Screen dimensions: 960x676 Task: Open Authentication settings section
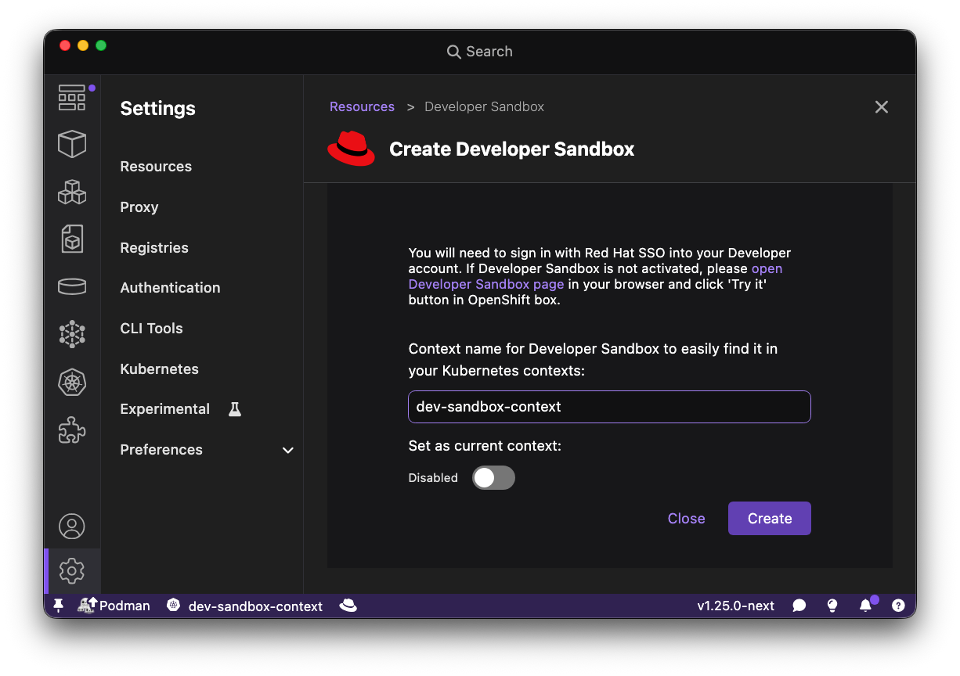(x=170, y=288)
